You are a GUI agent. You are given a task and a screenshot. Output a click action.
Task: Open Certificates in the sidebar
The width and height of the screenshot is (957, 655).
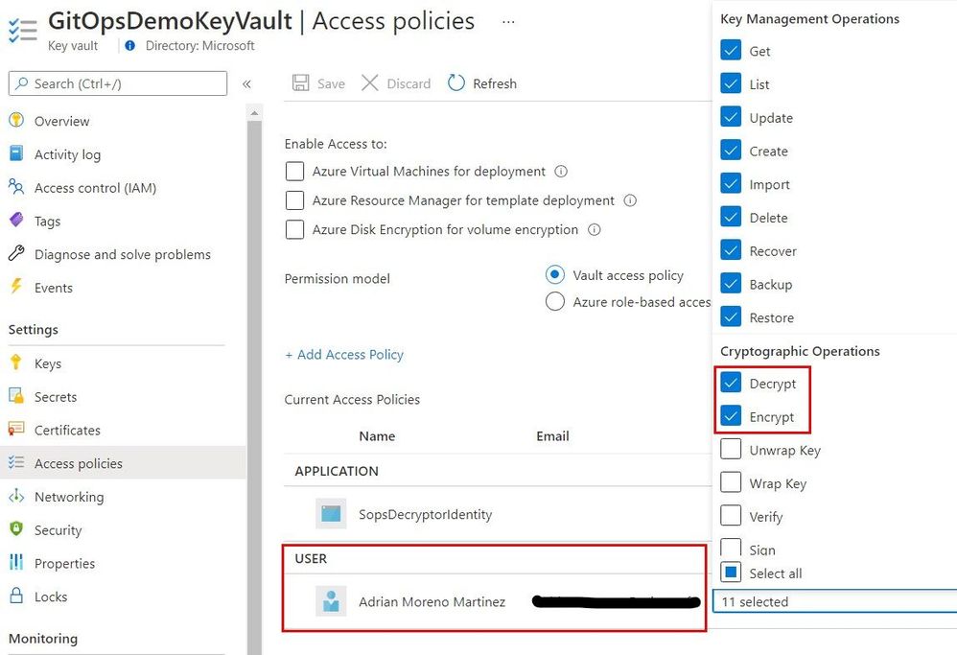click(67, 431)
